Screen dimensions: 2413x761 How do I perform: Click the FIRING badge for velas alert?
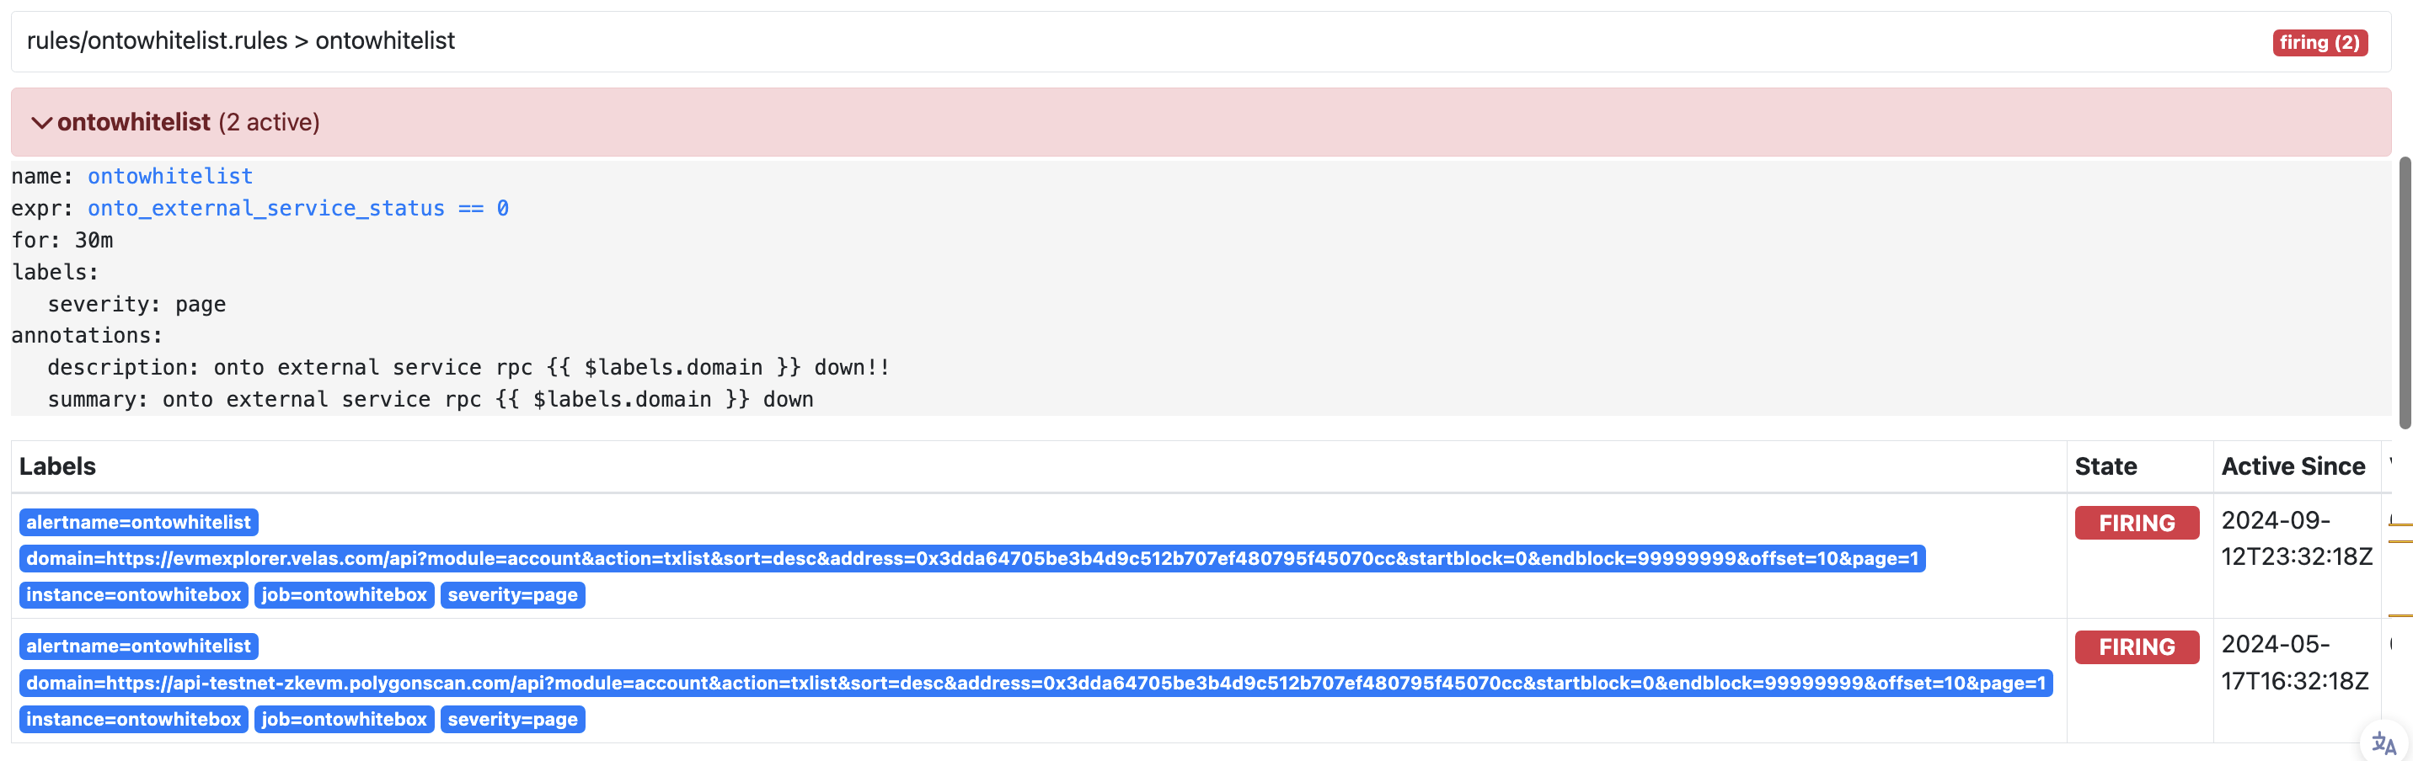tap(2136, 524)
